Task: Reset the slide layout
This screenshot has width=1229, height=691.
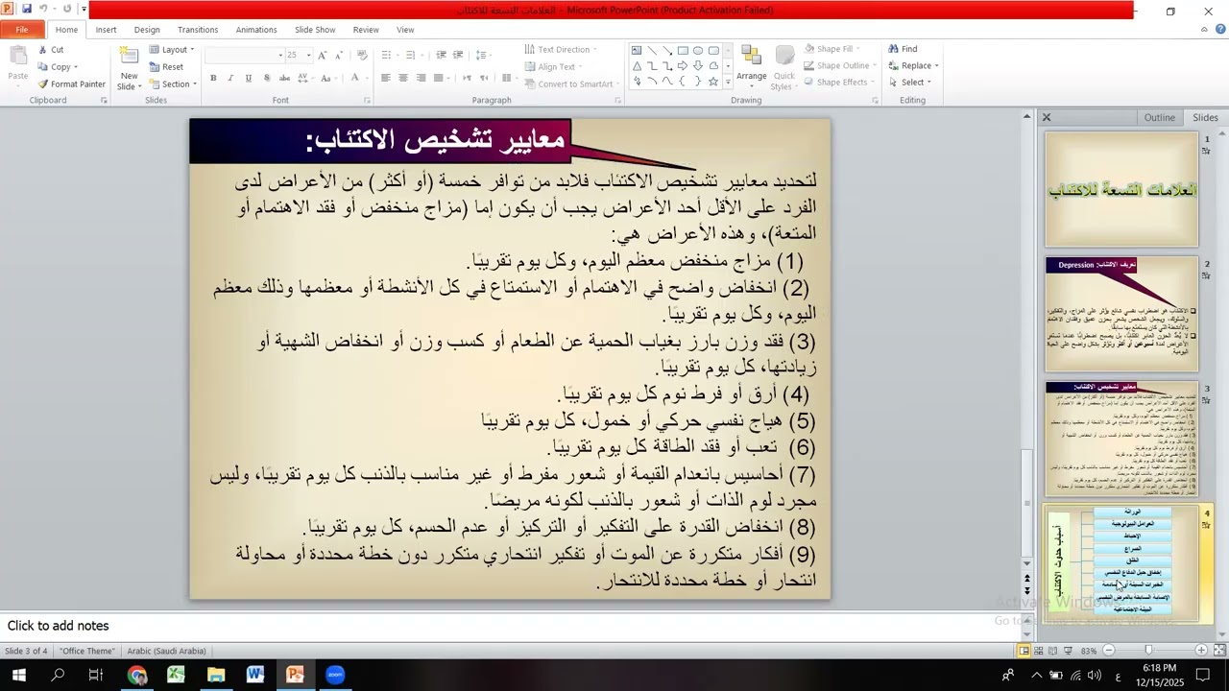Action: (166, 67)
